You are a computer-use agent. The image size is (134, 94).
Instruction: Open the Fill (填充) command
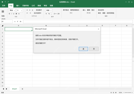[x=99, y=13]
